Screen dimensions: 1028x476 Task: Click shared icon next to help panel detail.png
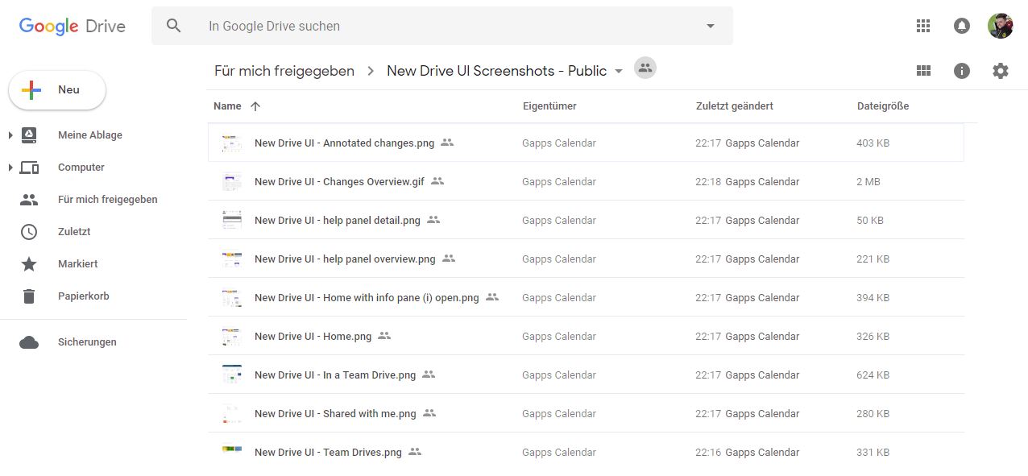[433, 220]
